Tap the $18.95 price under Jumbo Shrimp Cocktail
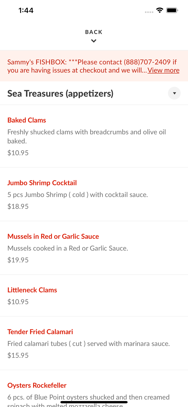 [x=18, y=206]
